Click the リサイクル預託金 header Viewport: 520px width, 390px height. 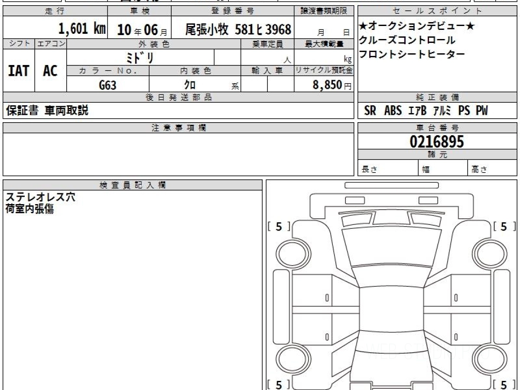pos(324,71)
